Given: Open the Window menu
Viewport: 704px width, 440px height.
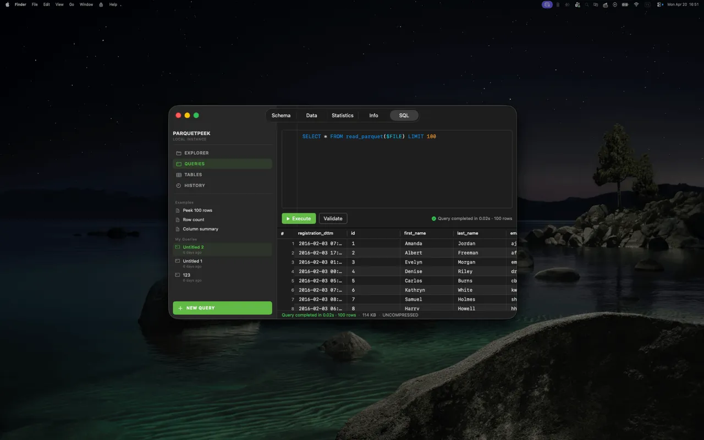Looking at the screenshot, I should [x=86, y=4].
